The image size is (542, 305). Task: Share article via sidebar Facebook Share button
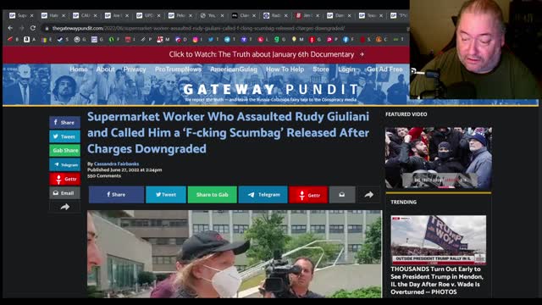click(64, 122)
